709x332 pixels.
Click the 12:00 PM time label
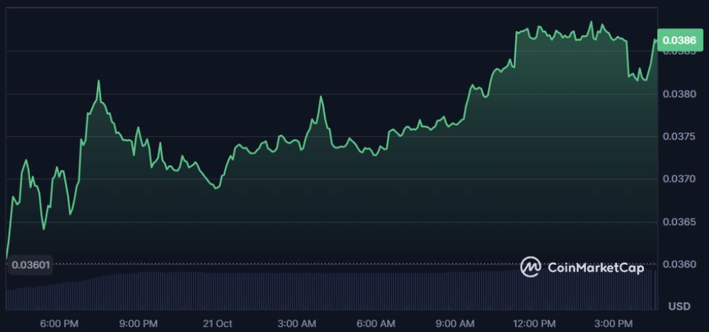535,324
